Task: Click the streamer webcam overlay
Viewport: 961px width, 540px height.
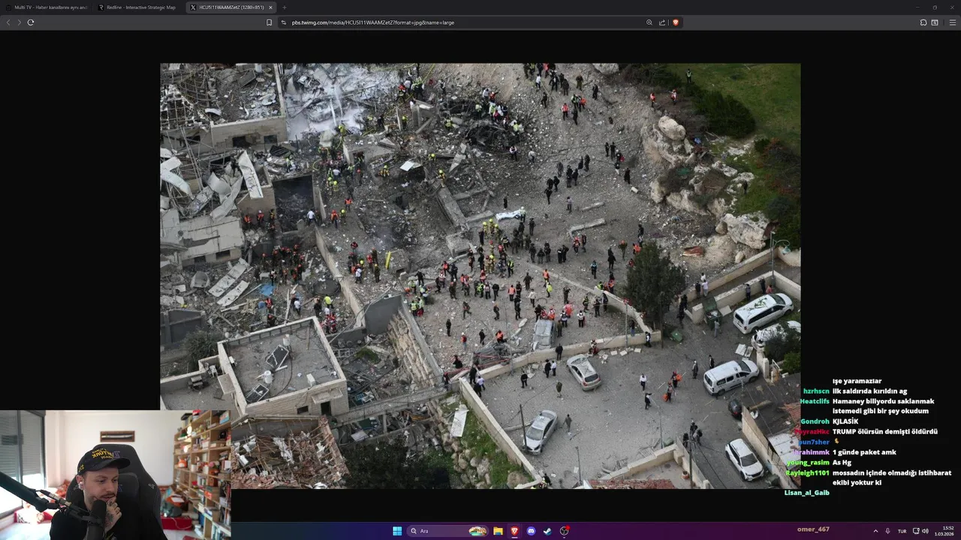Action: (x=115, y=475)
